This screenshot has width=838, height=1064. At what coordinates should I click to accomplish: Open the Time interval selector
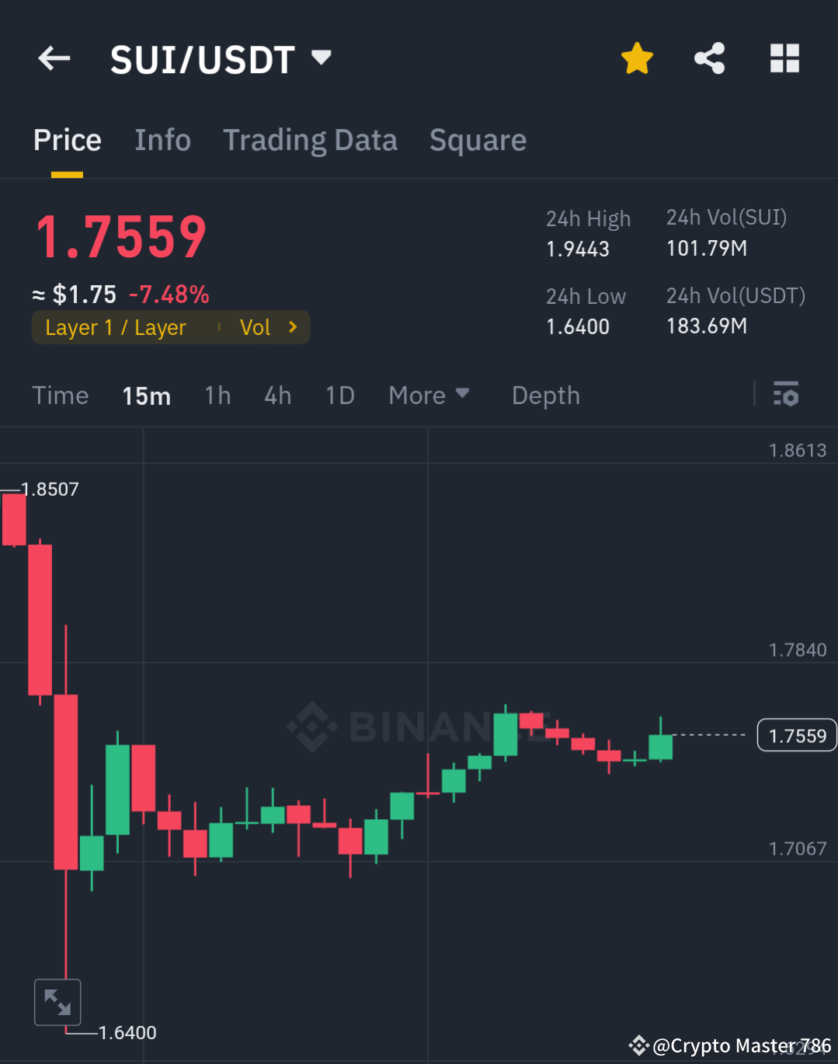[x=61, y=395]
